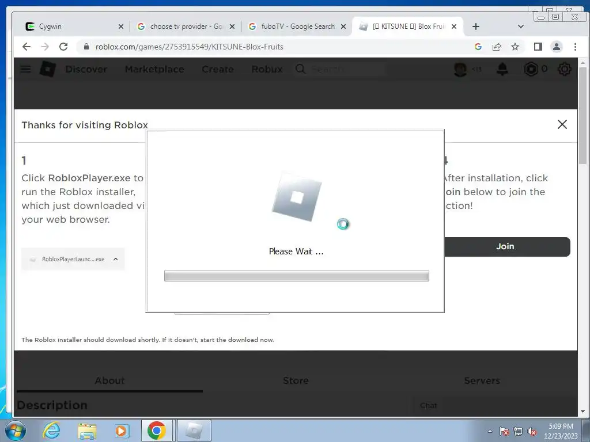Open the Marketplace menu item
The width and height of the screenshot is (590, 442).
154,69
